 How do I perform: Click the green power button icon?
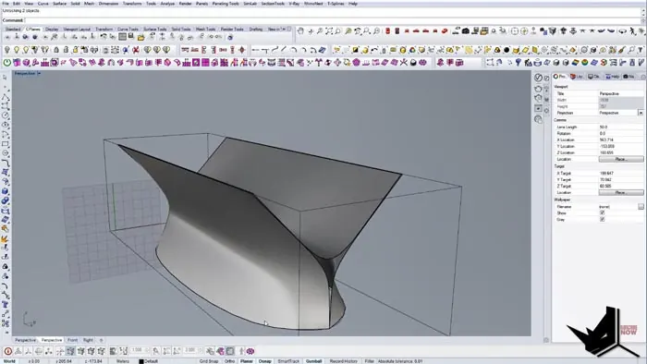click(7, 63)
